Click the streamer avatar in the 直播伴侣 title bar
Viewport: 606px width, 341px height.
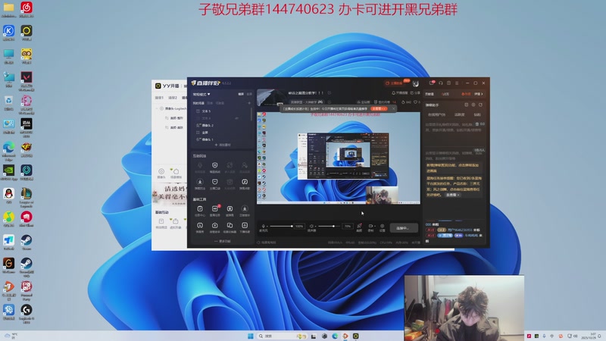tap(415, 83)
